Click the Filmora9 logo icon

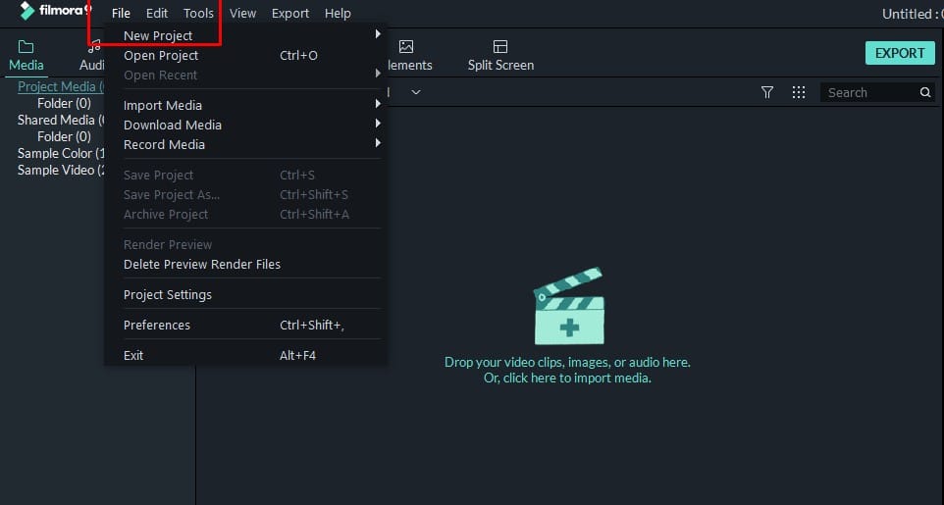click(26, 12)
